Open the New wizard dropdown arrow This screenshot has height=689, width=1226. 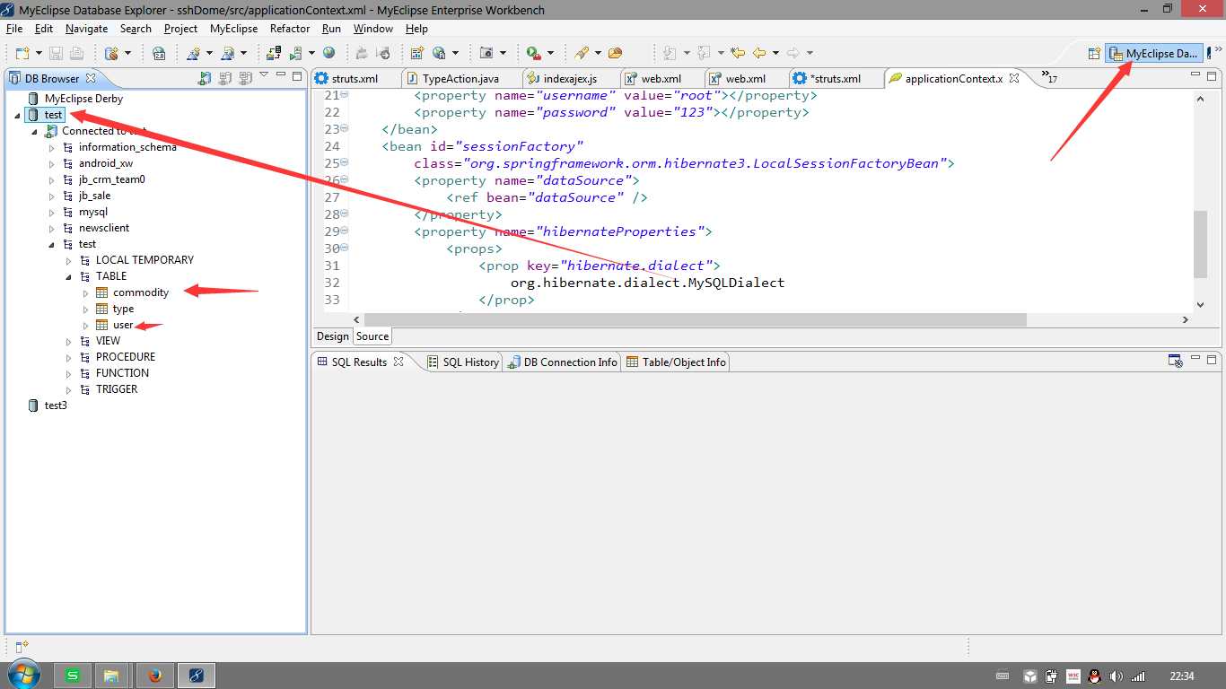(38, 53)
